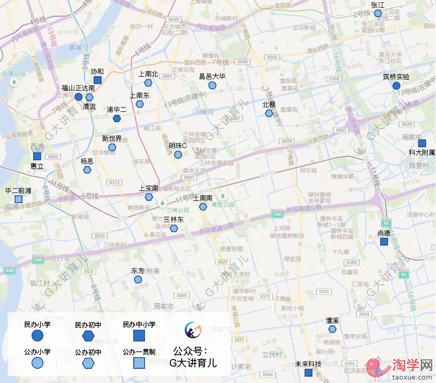Click the 十九尊 label

pyautogui.click(x=341, y=252)
